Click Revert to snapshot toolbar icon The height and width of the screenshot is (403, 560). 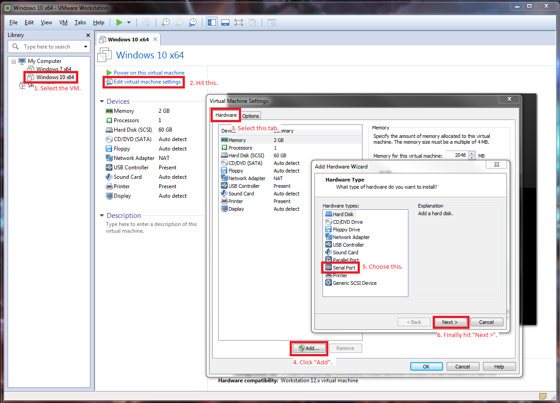click(x=179, y=22)
